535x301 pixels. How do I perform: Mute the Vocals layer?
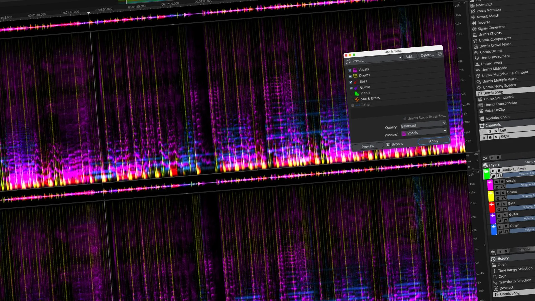coord(496,182)
